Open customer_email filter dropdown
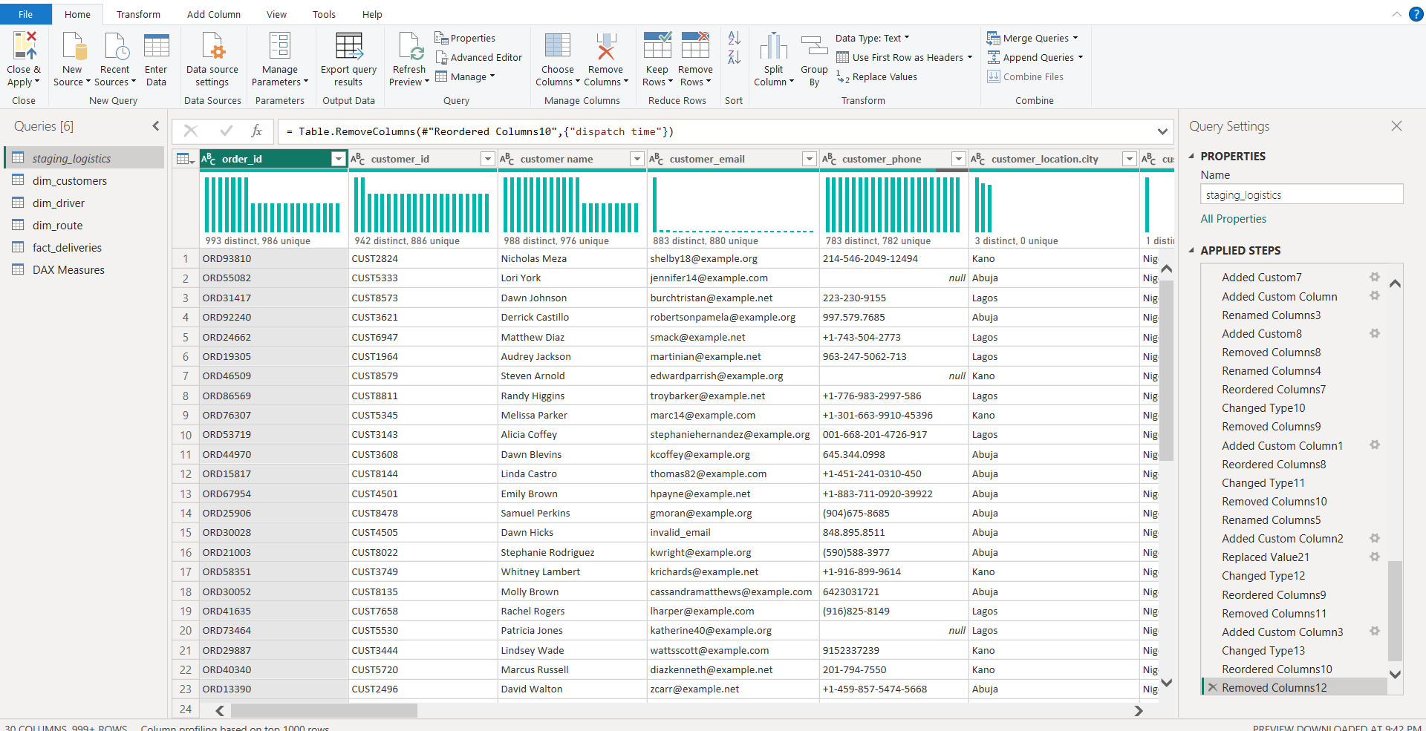Viewport: 1426px width, 731px height. 810,159
